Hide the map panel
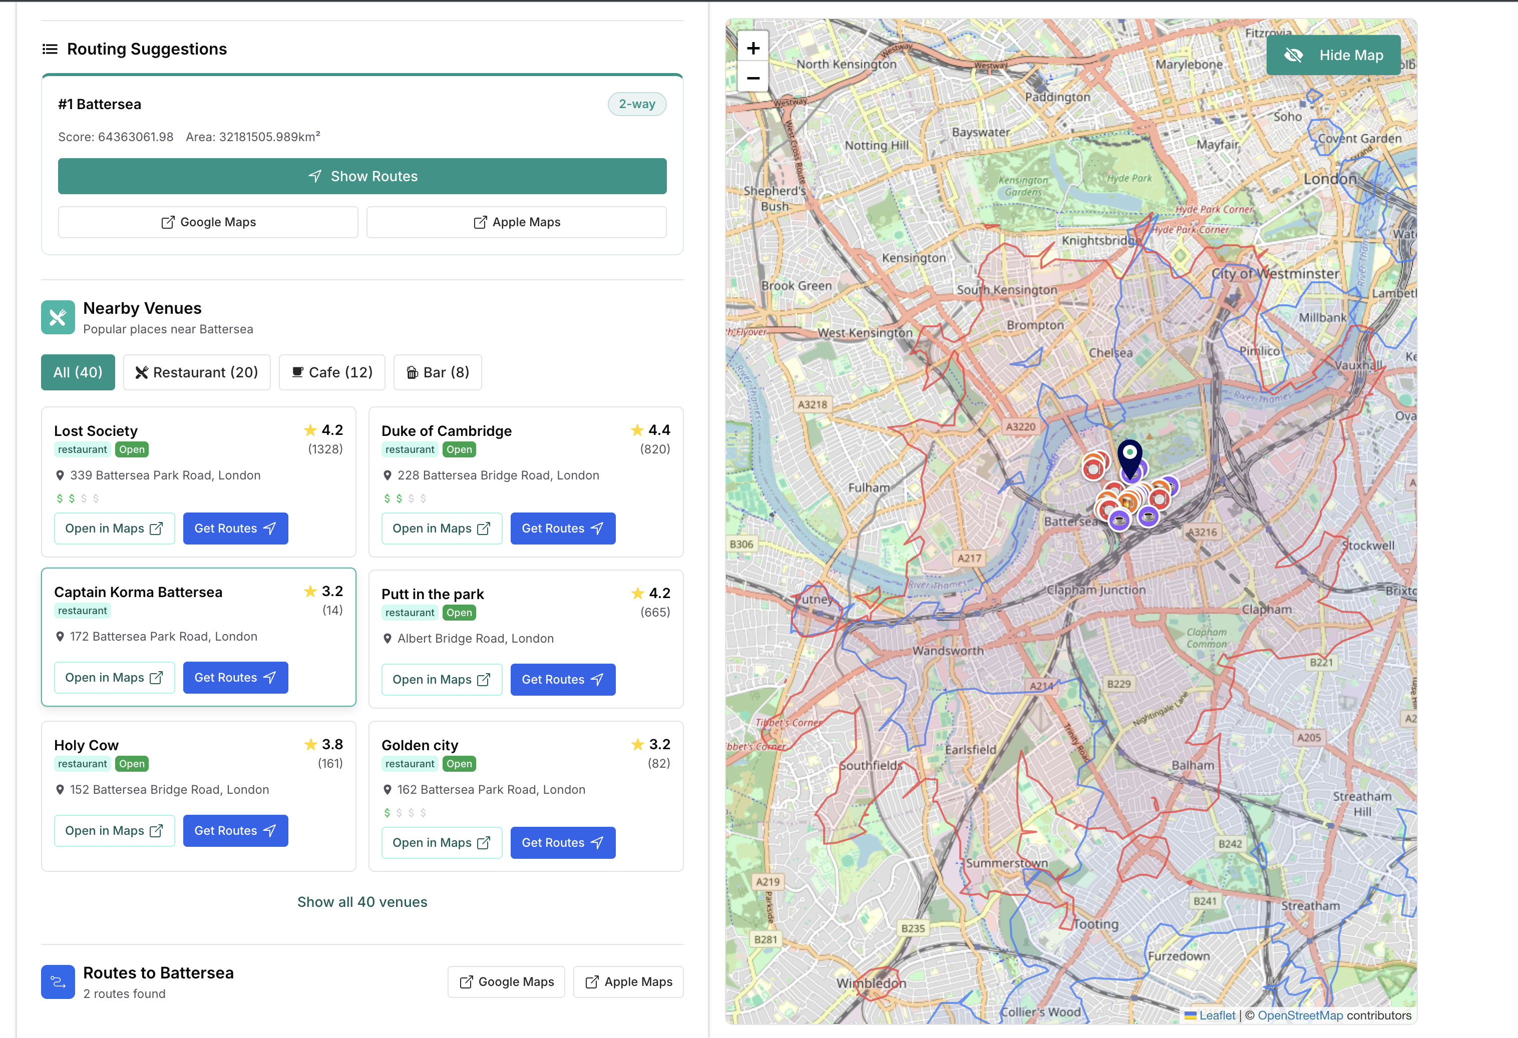This screenshot has width=1518, height=1038. coord(1333,56)
